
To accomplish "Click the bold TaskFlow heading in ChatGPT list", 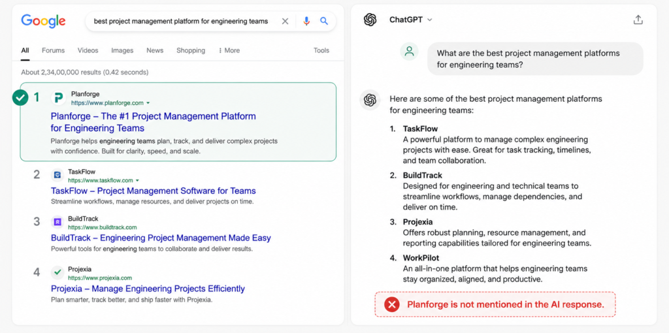I will (420, 129).
